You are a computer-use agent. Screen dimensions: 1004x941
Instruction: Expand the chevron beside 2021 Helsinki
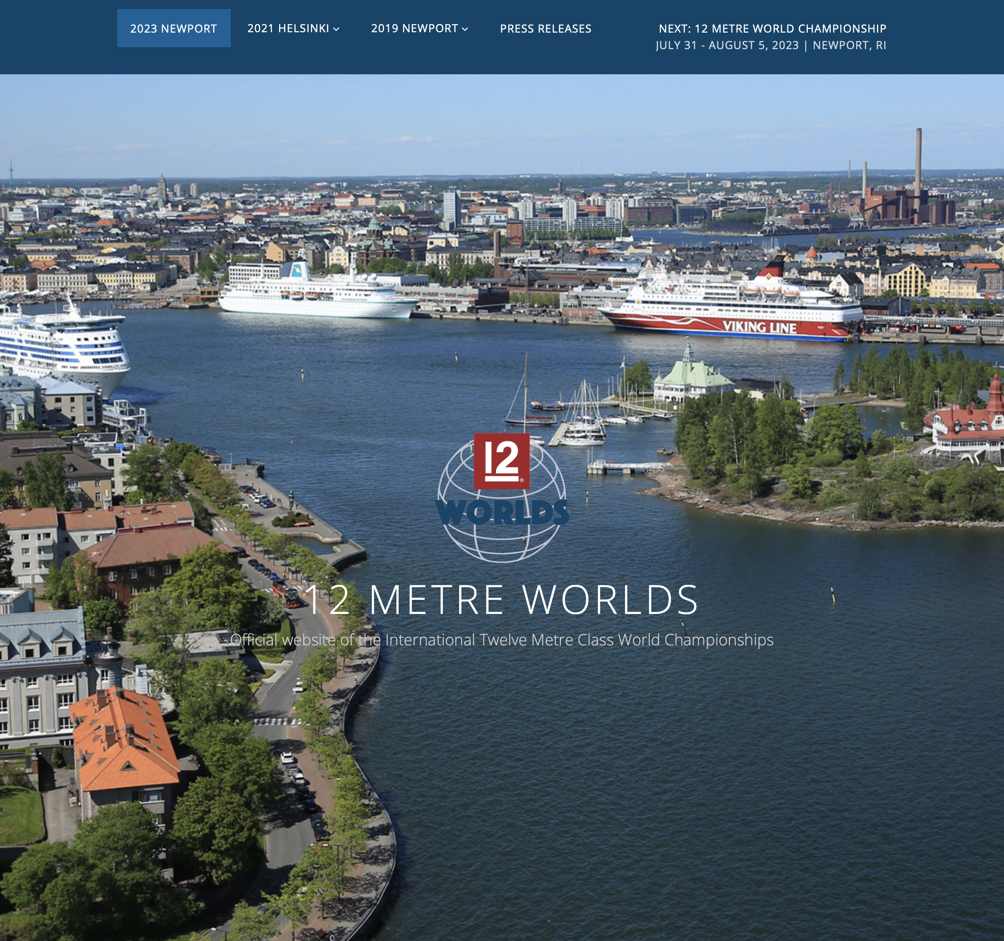[337, 29]
